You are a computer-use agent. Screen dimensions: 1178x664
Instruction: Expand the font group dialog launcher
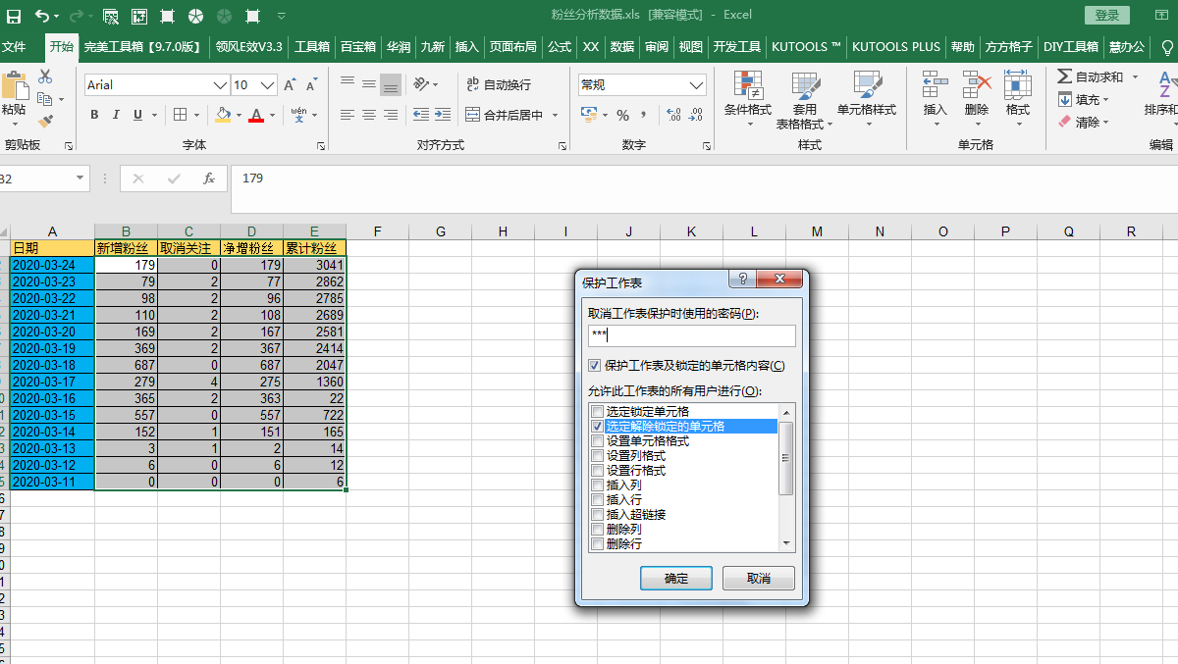point(321,146)
